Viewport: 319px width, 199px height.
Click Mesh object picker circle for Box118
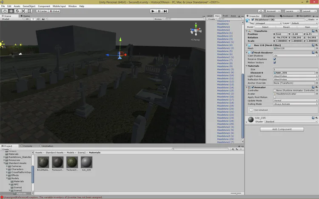point(317,48)
